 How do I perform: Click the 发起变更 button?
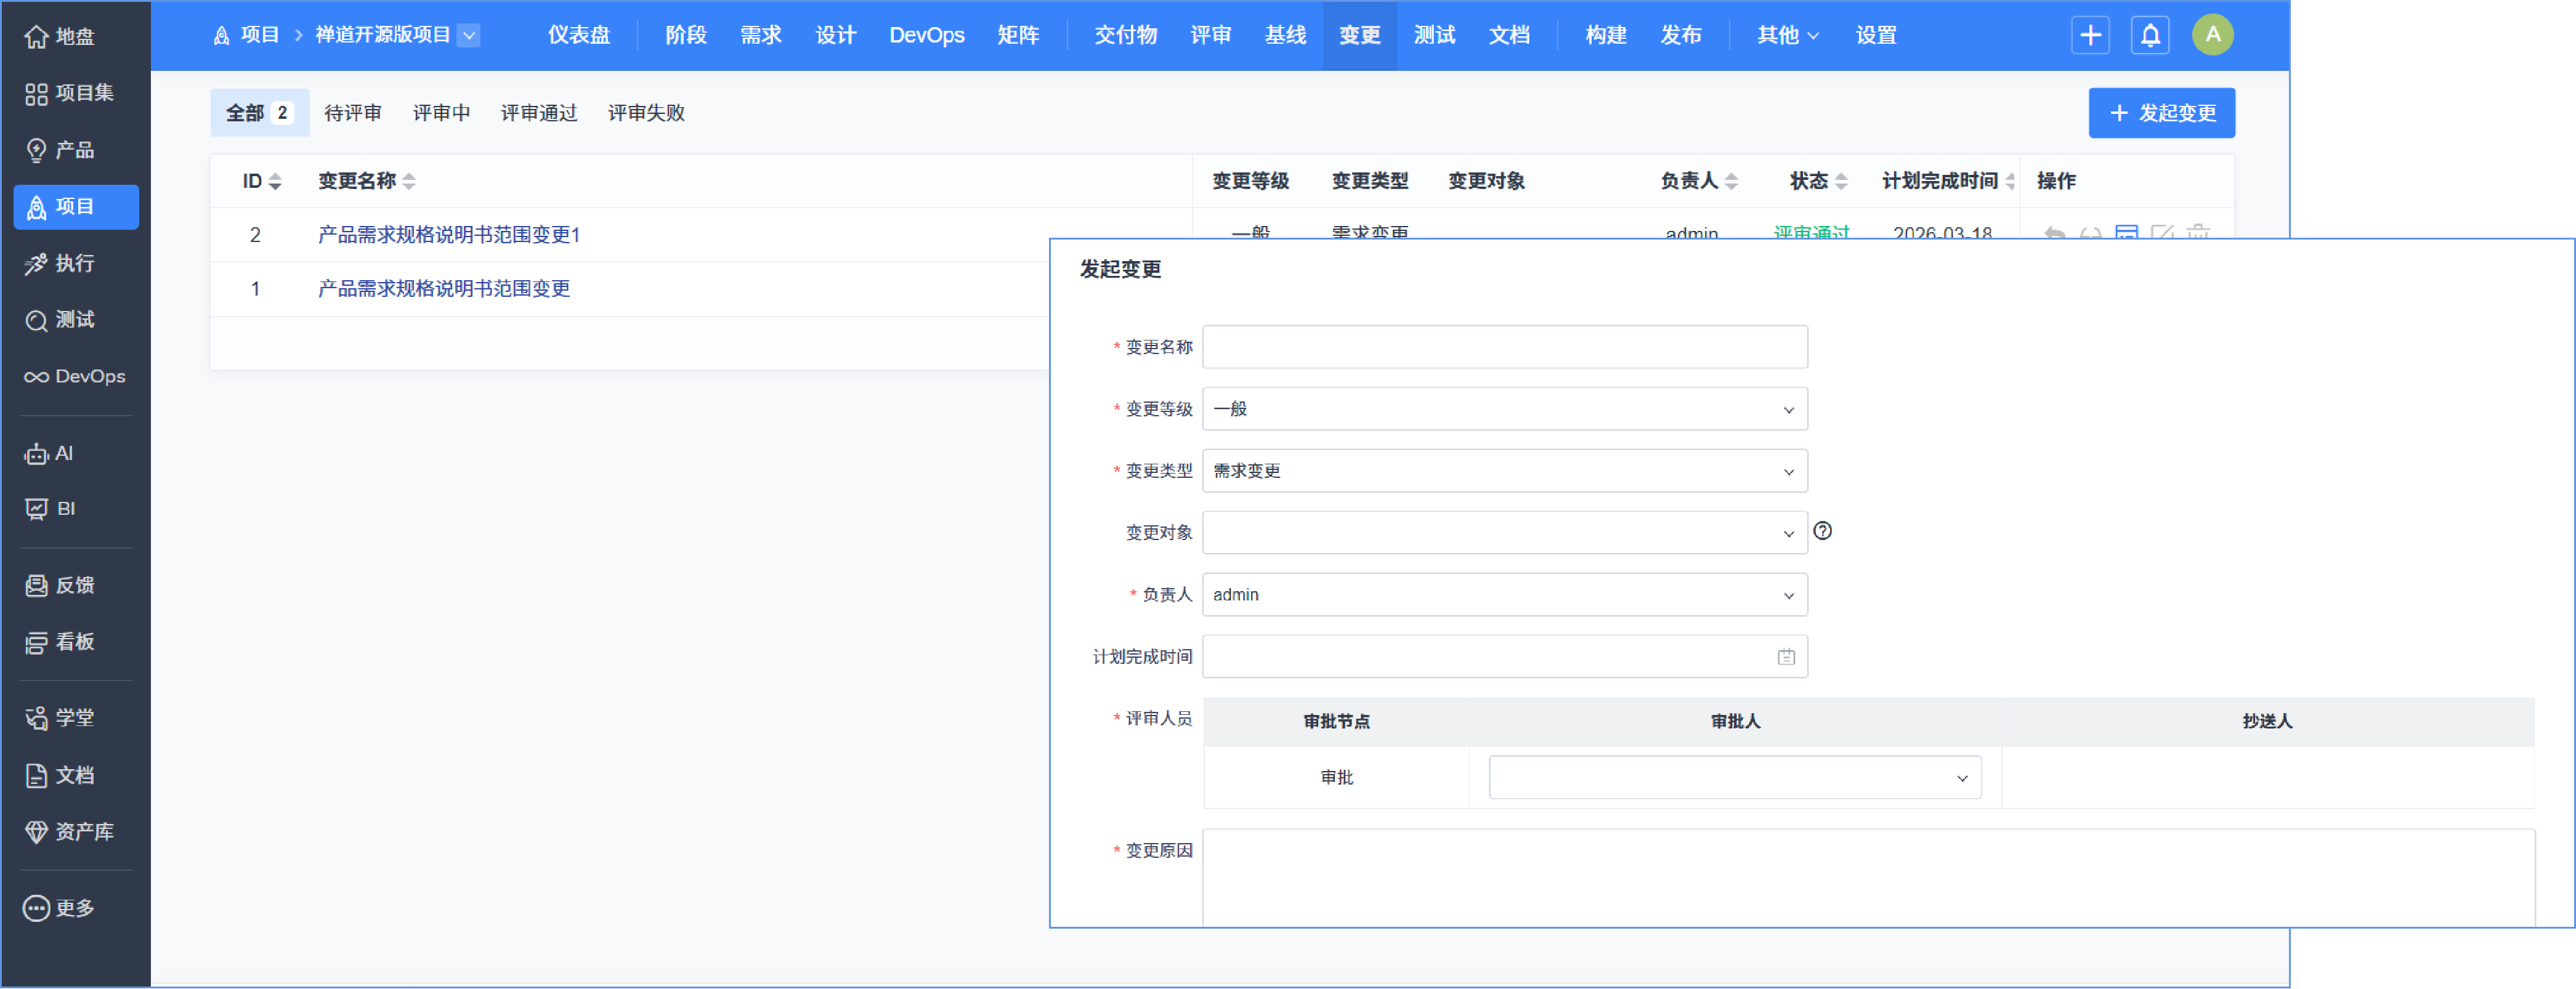2162,113
